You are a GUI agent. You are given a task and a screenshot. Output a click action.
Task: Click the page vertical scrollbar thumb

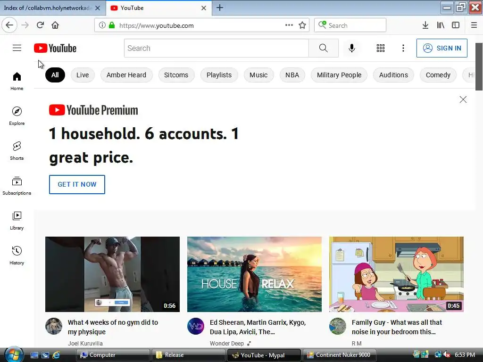pyautogui.click(x=479, y=67)
